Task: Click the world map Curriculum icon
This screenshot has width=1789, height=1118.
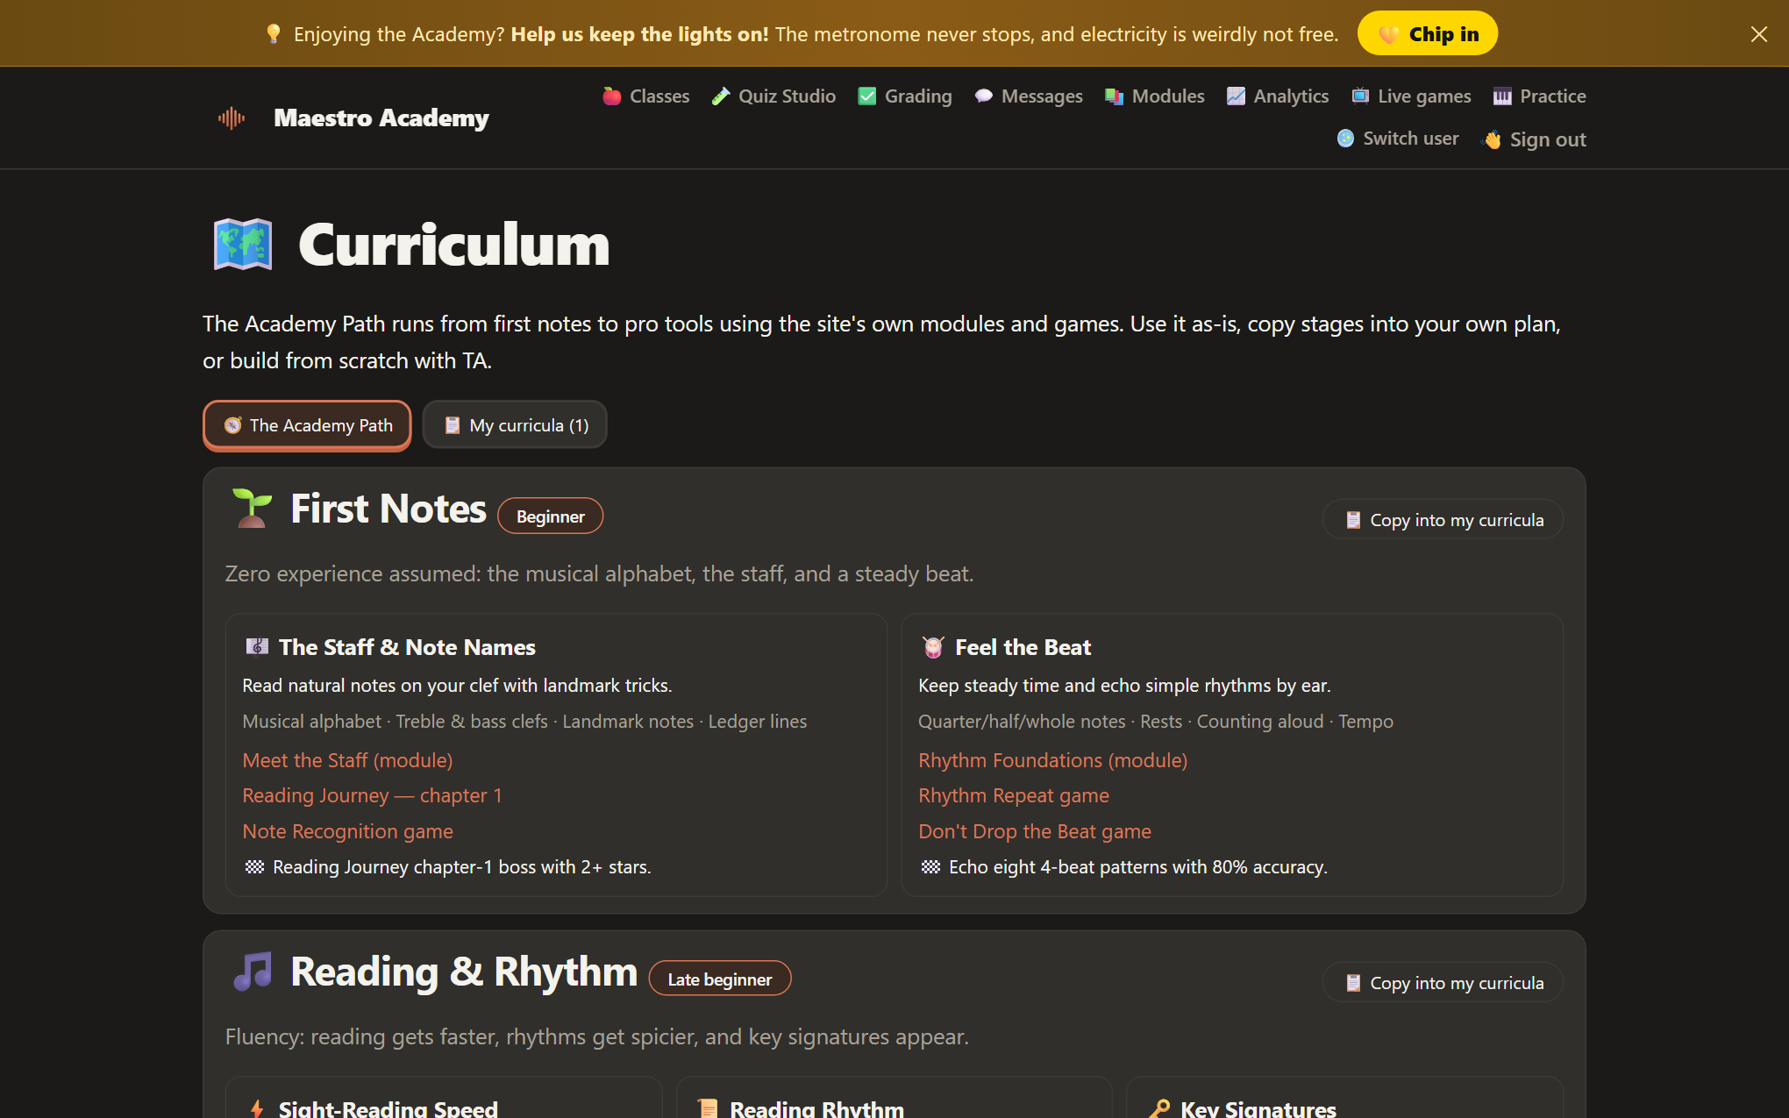Action: (x=243, y=245)
